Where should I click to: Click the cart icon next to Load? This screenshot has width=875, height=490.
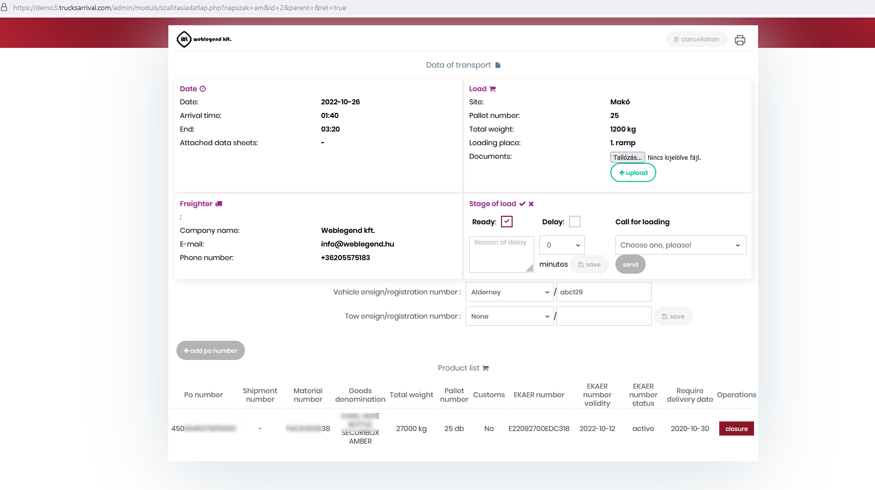tap(492, 89)
